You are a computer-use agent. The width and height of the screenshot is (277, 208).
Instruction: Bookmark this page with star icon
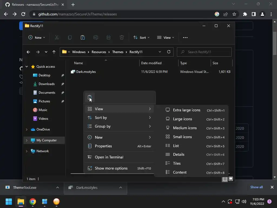point(234,14)
